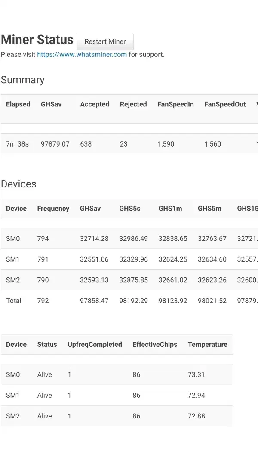Select the GHS5s column header

coord(130,209)
